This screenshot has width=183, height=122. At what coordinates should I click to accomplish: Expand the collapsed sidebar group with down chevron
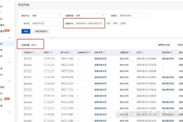coord(10,112)
